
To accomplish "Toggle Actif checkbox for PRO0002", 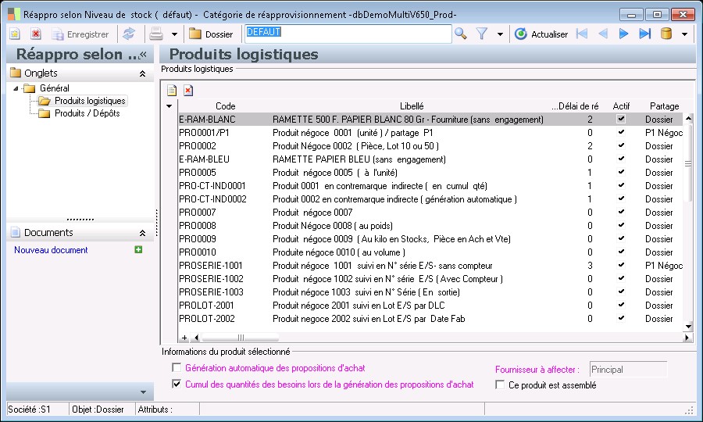I will tap(621, 146).
